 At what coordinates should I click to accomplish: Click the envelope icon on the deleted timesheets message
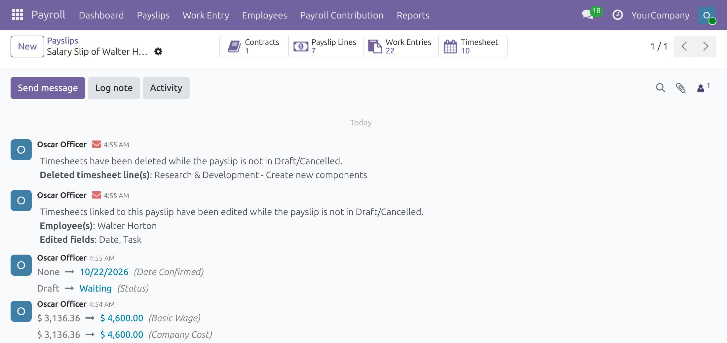pos(96,144)
